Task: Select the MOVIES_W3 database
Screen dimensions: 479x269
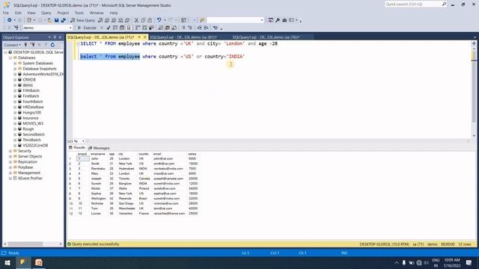Action: [x=33, y=123]
